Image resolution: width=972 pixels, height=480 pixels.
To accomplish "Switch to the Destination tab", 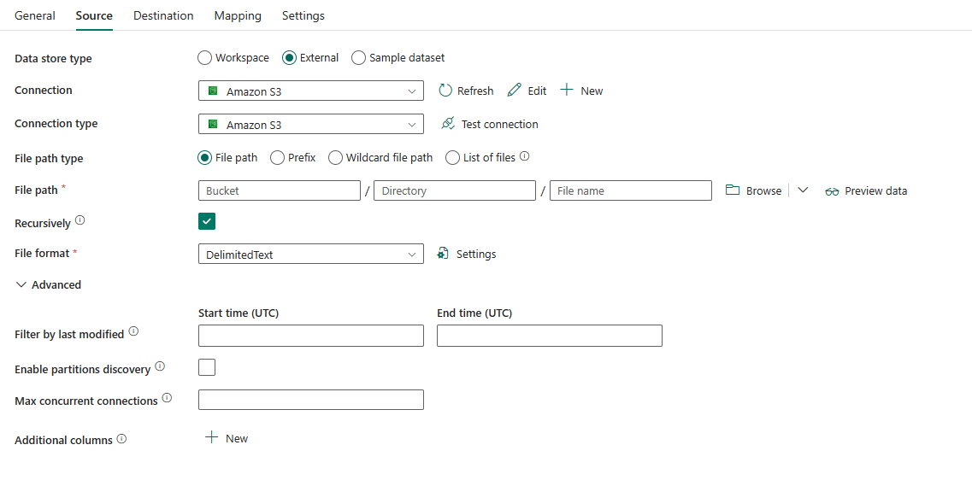I will coord(163,15).
